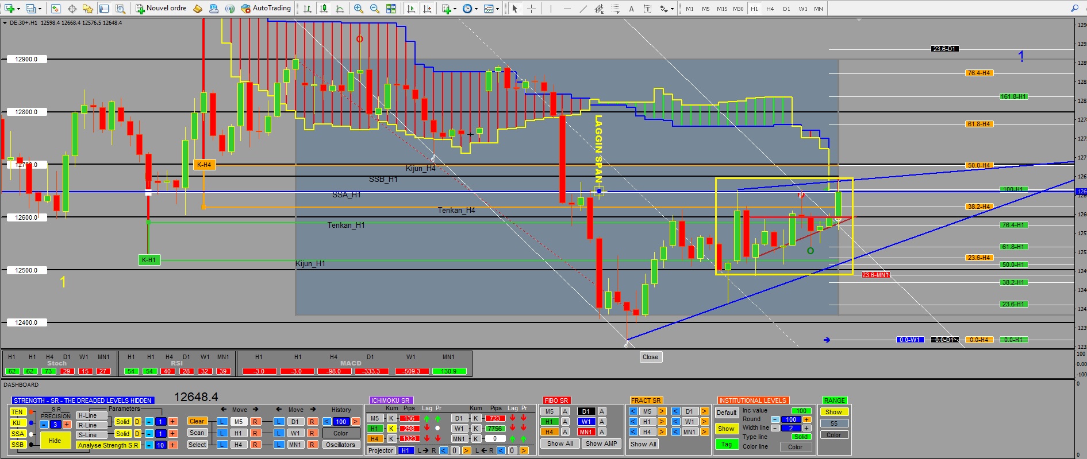Switch to bar chart display
This screenshot has width=1087, height=459.
click(x=308, y=9)
